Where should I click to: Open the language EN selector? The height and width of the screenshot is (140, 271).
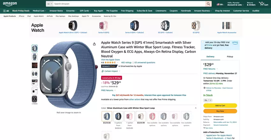[x=220, y=4]
